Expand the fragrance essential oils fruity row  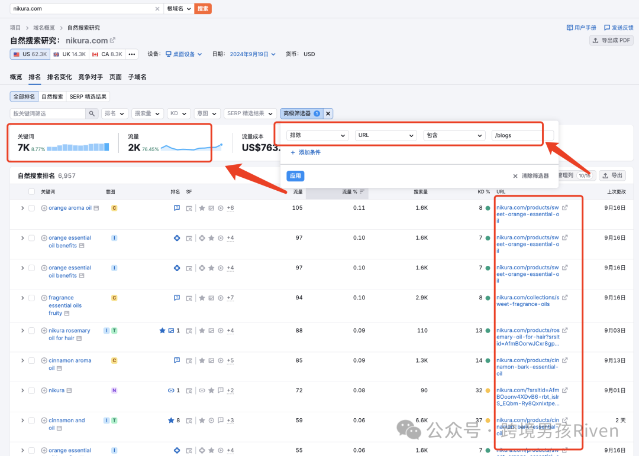[x=22, y=298]
